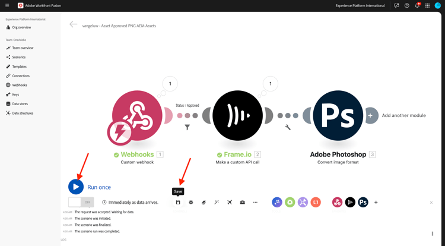445x246 pixels.
Task: Open the purple flow control tool icon
Action: 277,202
